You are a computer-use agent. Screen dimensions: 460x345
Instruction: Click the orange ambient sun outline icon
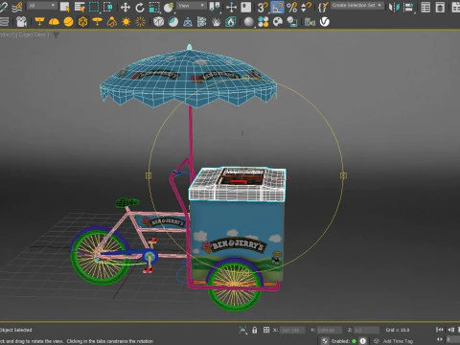[140, 22]
